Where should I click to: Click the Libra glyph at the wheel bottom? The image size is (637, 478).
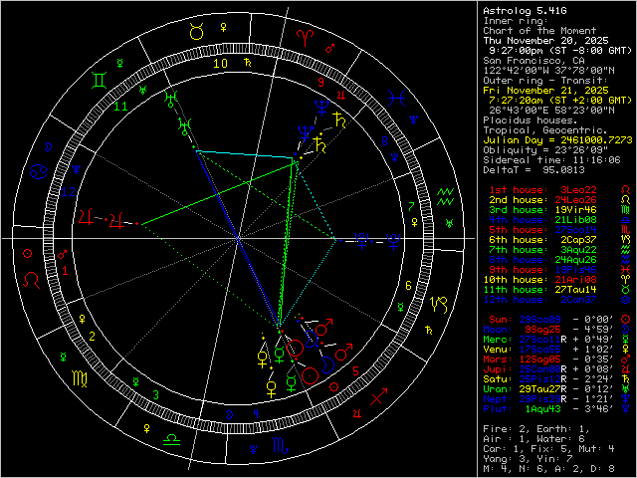pyautogui.click(x=172, y=438)
